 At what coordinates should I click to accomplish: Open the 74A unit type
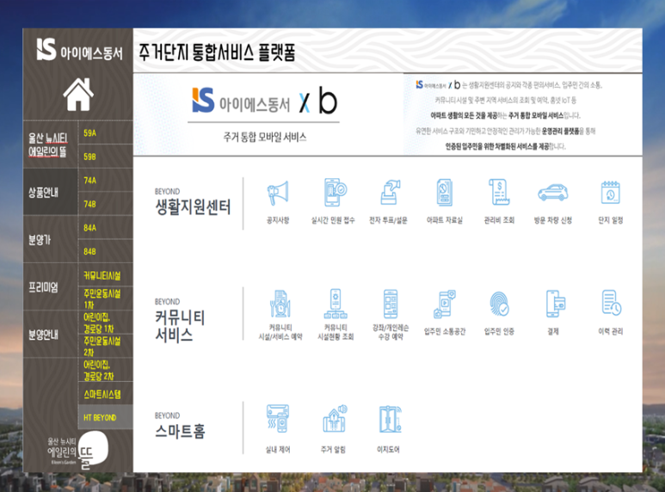pos(105,181)
